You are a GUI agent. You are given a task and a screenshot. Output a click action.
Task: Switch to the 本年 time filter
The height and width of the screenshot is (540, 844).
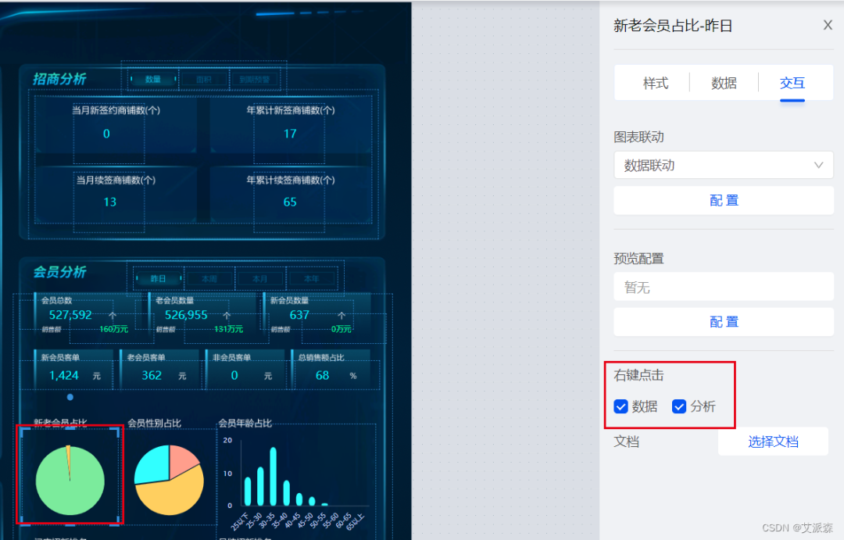[x=313, y=278]
